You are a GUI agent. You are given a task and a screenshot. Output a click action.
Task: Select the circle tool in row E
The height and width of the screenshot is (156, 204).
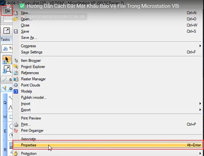point(11,126)
